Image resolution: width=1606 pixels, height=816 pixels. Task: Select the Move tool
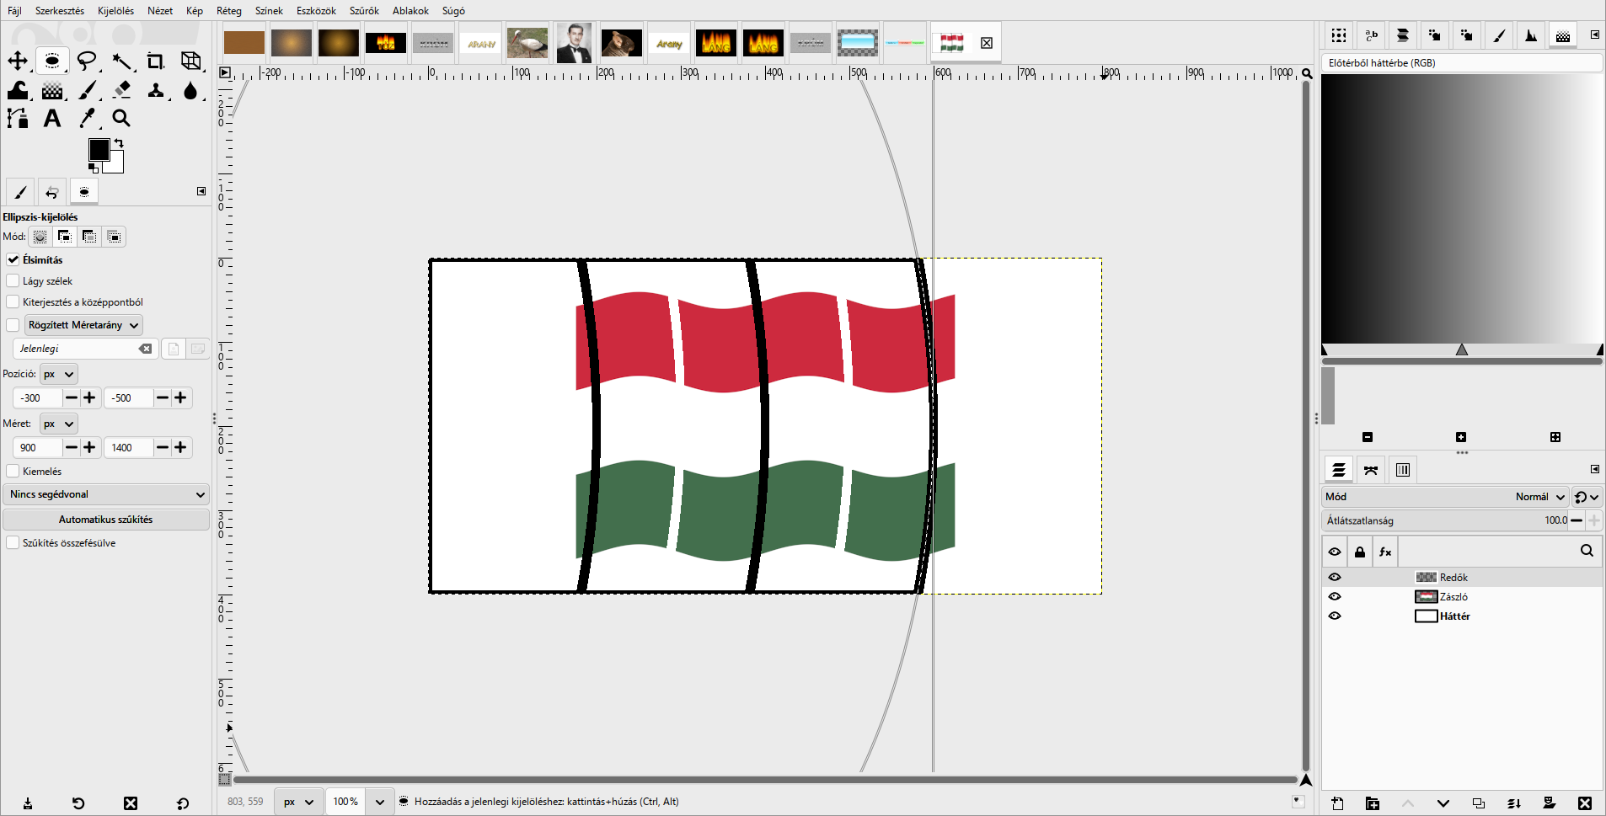pyautogui.click(x=18, y=61)
